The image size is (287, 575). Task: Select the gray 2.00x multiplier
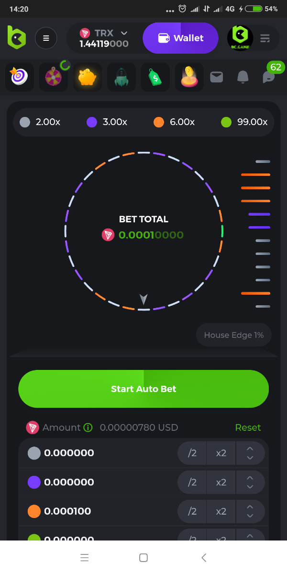pos(40,122)
